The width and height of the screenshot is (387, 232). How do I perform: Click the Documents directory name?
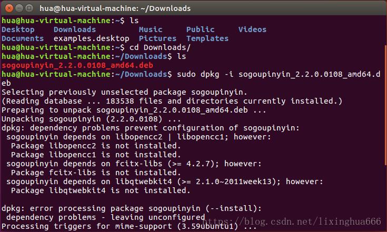[x=23, y=38]
